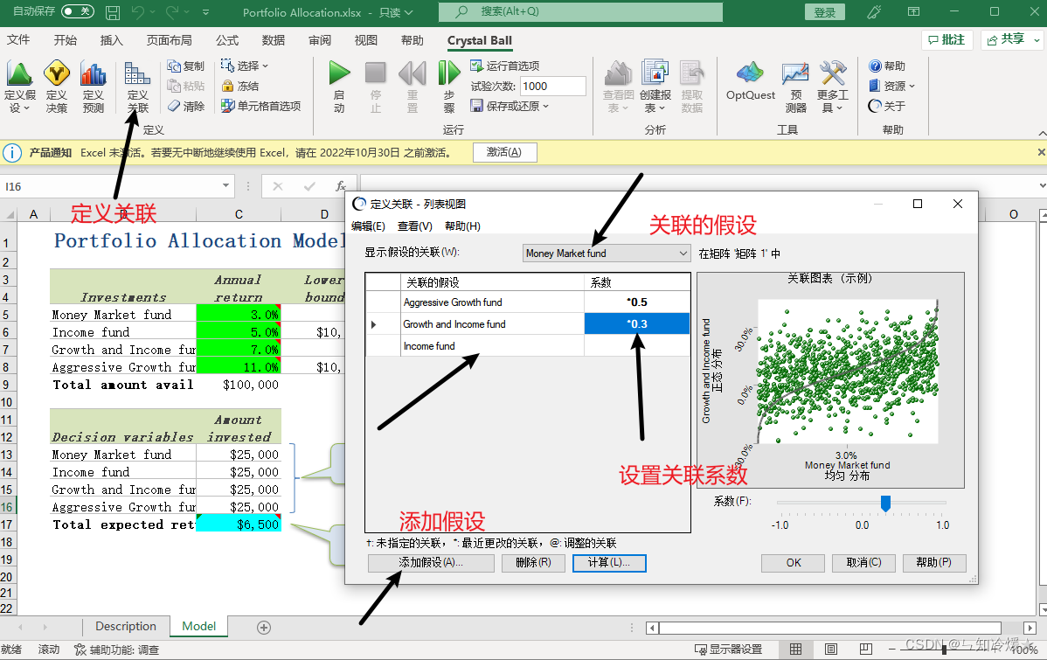
Task: Click About (关于) Crystal Ball
Action: click(887, 107)
